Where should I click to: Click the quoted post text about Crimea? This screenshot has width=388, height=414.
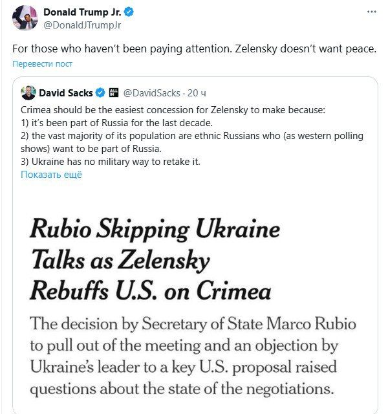click(192, 136)
